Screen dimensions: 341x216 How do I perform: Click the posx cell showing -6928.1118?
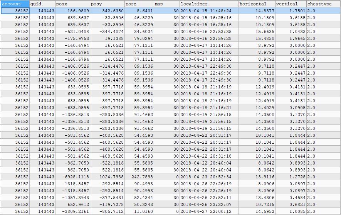[72, 177]
